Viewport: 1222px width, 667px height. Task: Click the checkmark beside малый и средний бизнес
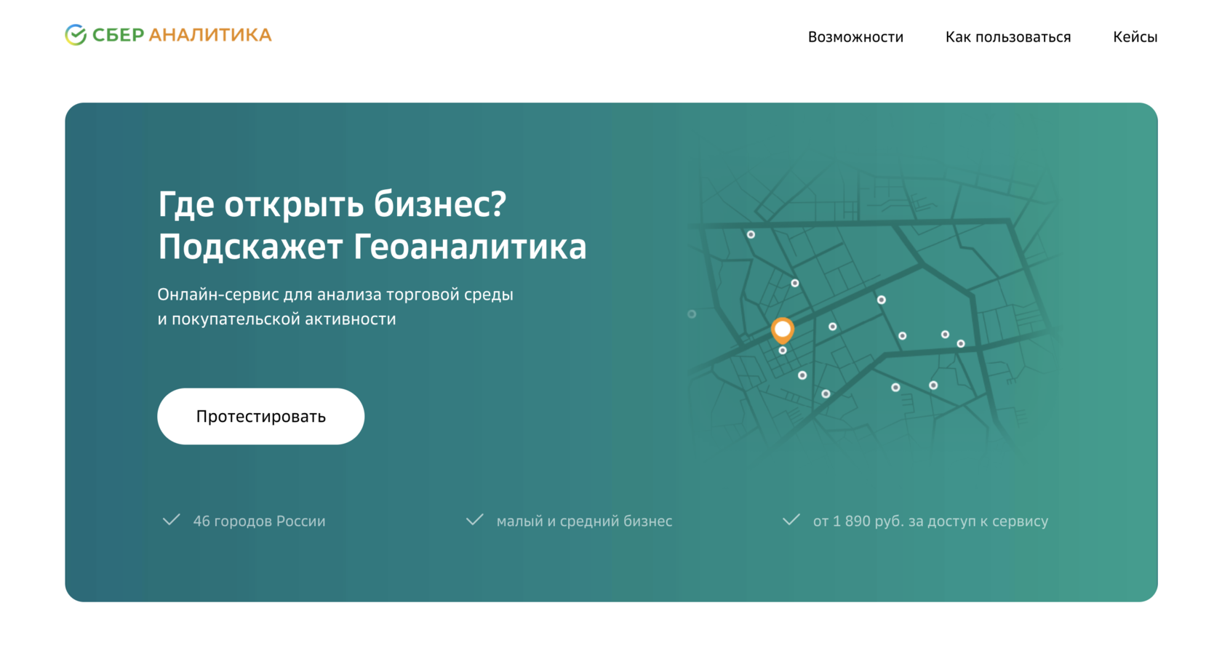(475, 520)
